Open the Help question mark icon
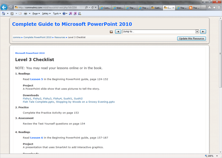222x158 pixels. pyautogui.click(x=64, y=14)
